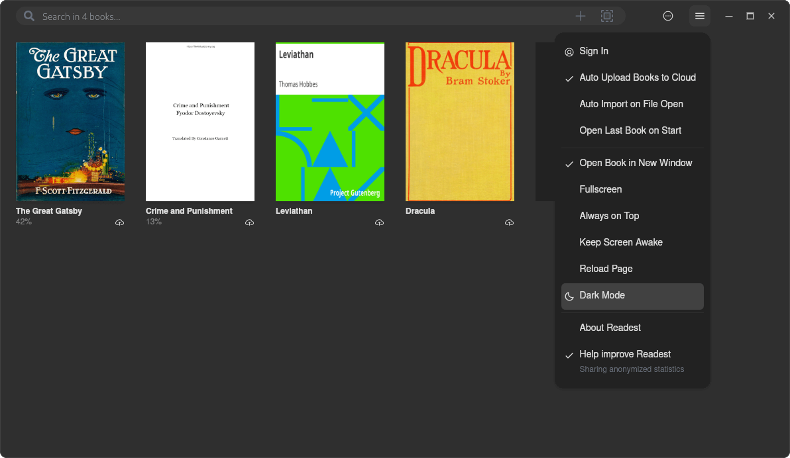Enable Auto Import on File Open

631,104
